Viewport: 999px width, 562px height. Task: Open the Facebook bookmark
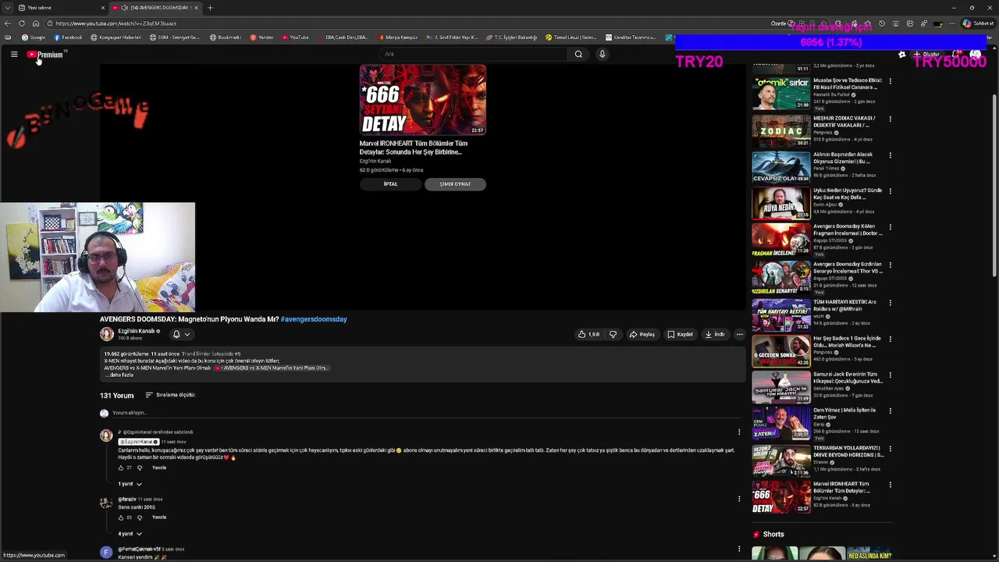click(68, 37)
